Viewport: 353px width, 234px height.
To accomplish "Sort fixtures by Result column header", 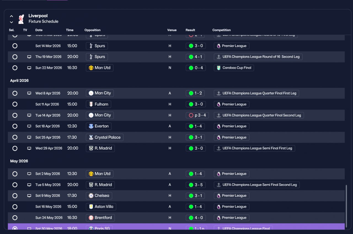I will 190,30.
